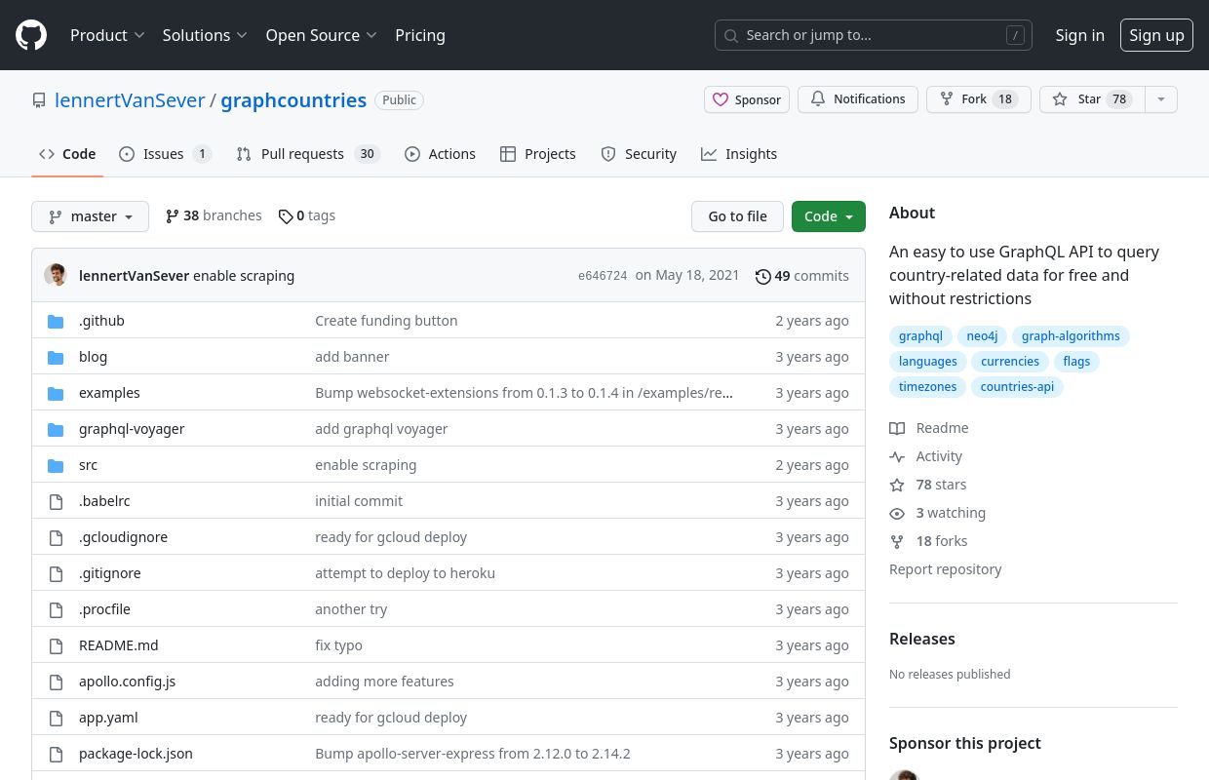This screenshot has height=780, width=1209.
Task: Click the folder icon for examples
Action: pos(56,393)
